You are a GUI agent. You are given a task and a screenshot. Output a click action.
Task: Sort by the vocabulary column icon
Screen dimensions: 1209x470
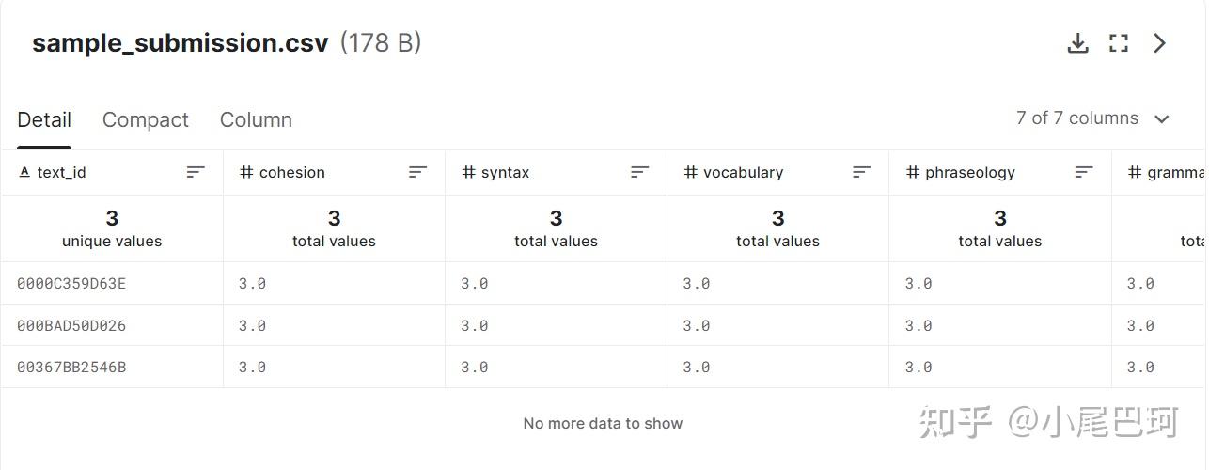pyautogui.click(x=862, y=172)
